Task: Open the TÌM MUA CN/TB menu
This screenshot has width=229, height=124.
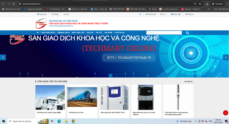Action: coord(64,33)
